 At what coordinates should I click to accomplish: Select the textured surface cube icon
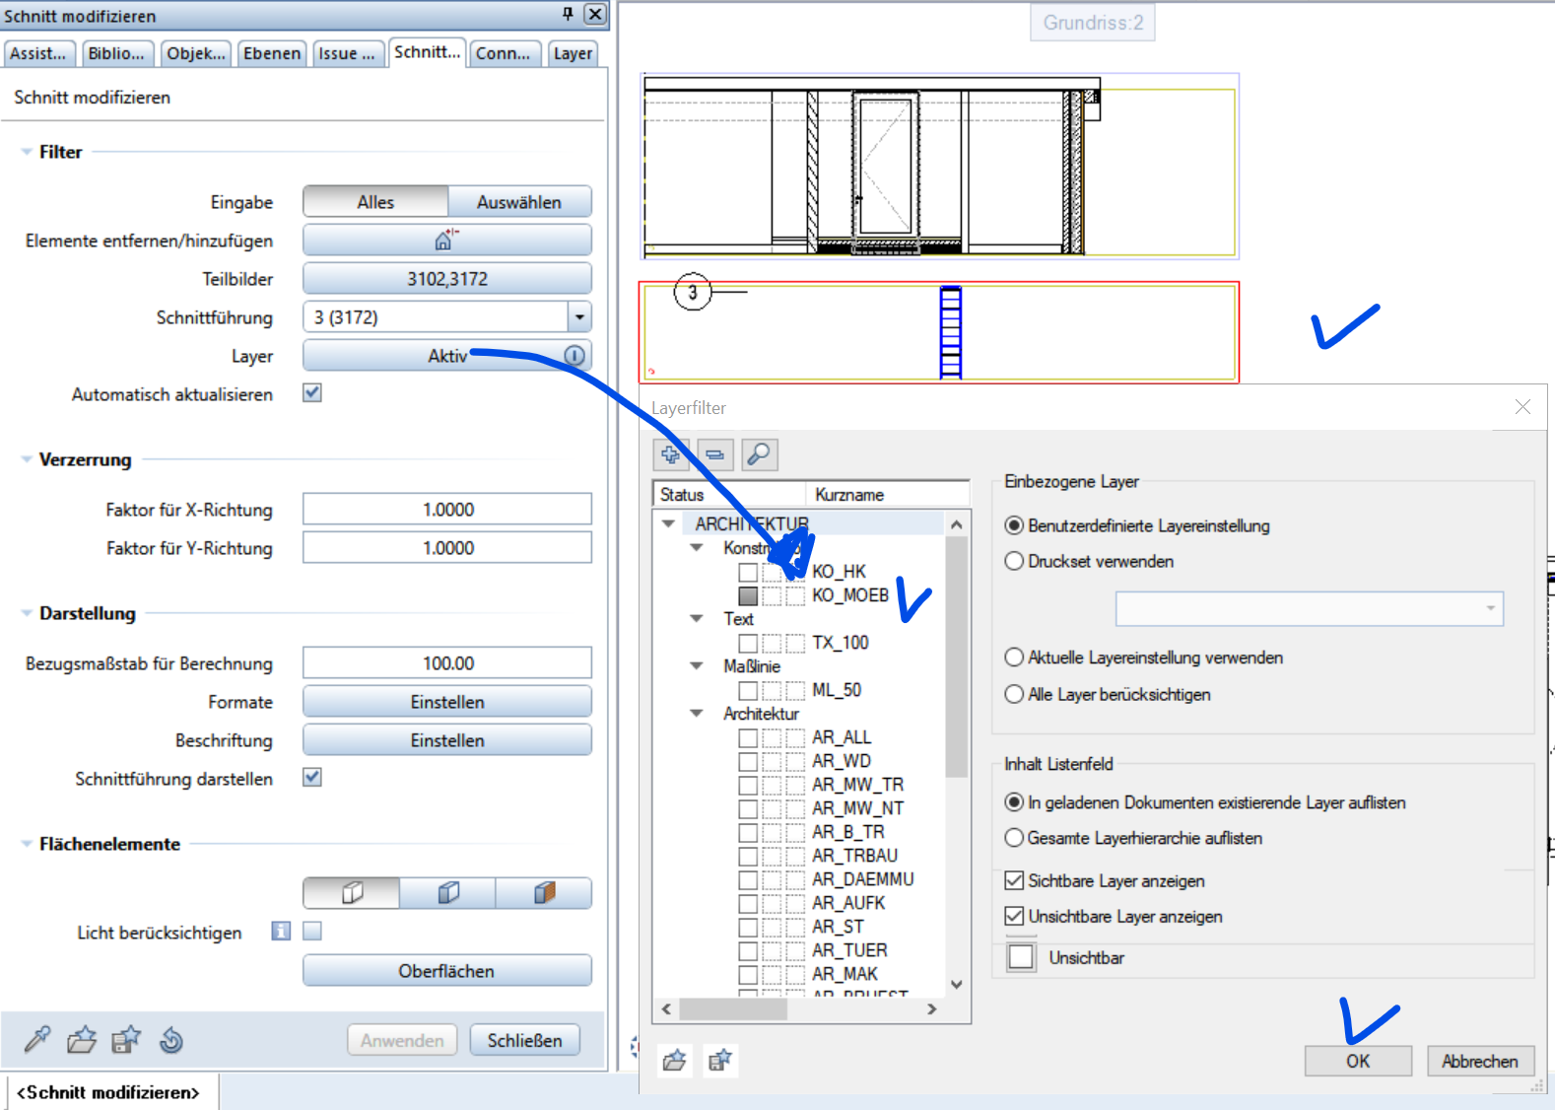click(544, 893)
